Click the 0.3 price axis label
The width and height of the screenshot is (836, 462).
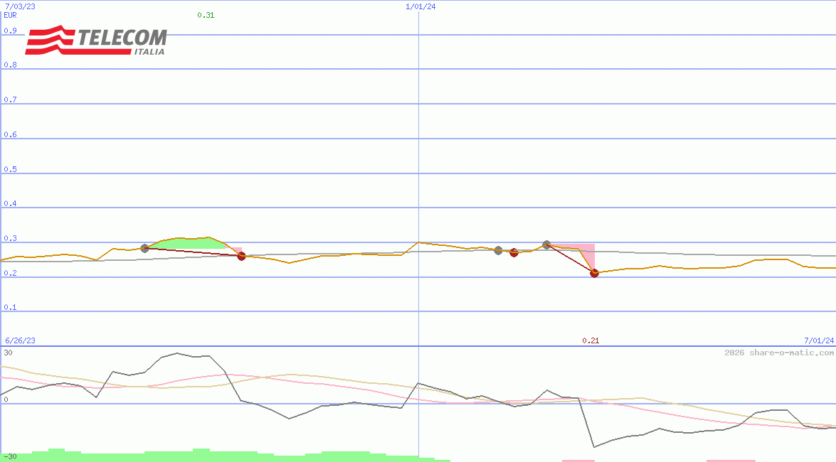pyautogui.click(x=10, y=238)
